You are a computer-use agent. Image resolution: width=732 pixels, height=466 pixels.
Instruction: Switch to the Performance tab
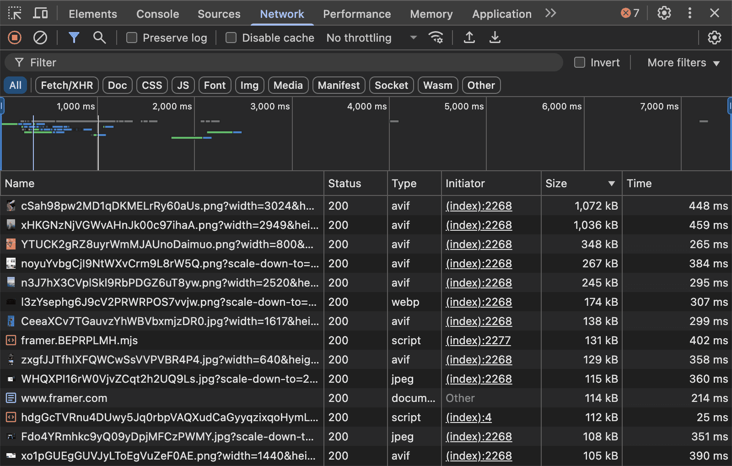click(357, 14)
